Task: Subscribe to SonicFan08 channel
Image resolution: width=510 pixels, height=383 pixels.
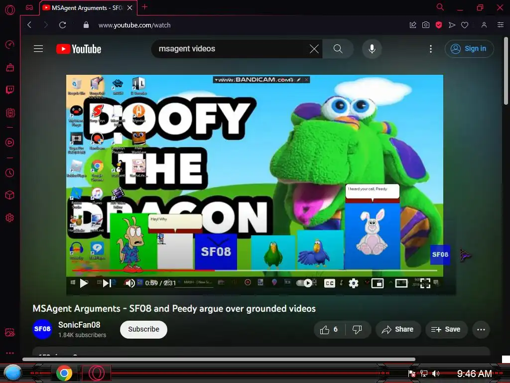Action: click(143, 329)
